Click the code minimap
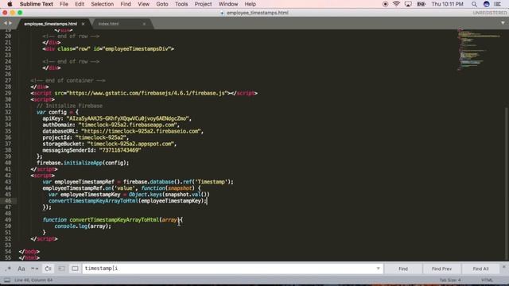Viewport: 509px width, 286px height. pos(479,49)
